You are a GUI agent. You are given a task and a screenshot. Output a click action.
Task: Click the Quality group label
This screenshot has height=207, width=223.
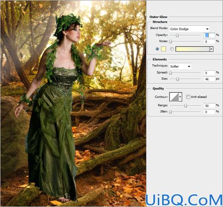point(158,89)
